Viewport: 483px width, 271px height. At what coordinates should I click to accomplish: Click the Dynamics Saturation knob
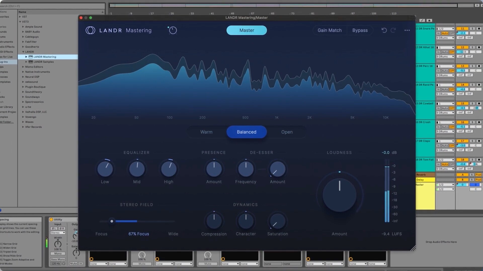tap(277, 221)
